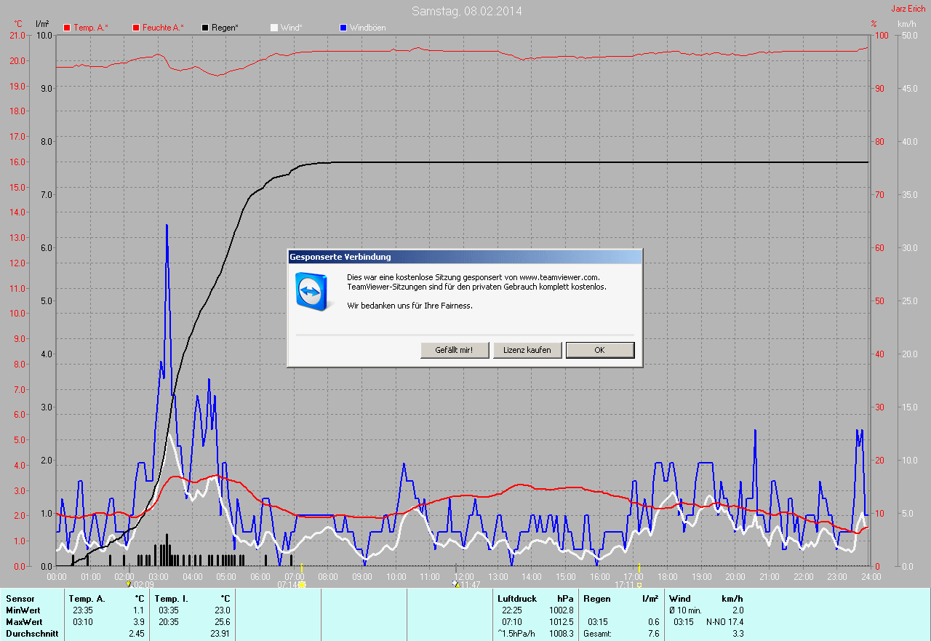The image size is (931, 641).
Task: Click the moon marker icon at 11:47
Action: coord(455,584)
